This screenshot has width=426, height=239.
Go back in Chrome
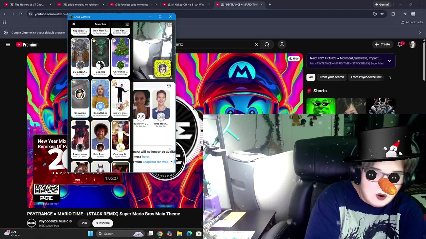click(x=5, y=14)
